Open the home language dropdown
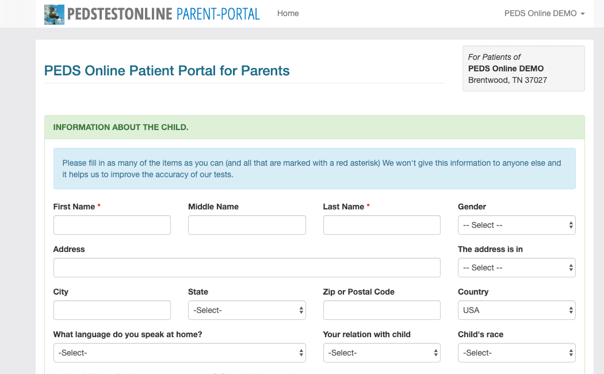Viewport: 604px width, 374px height. pyautogui.click(x=179, y=353)
